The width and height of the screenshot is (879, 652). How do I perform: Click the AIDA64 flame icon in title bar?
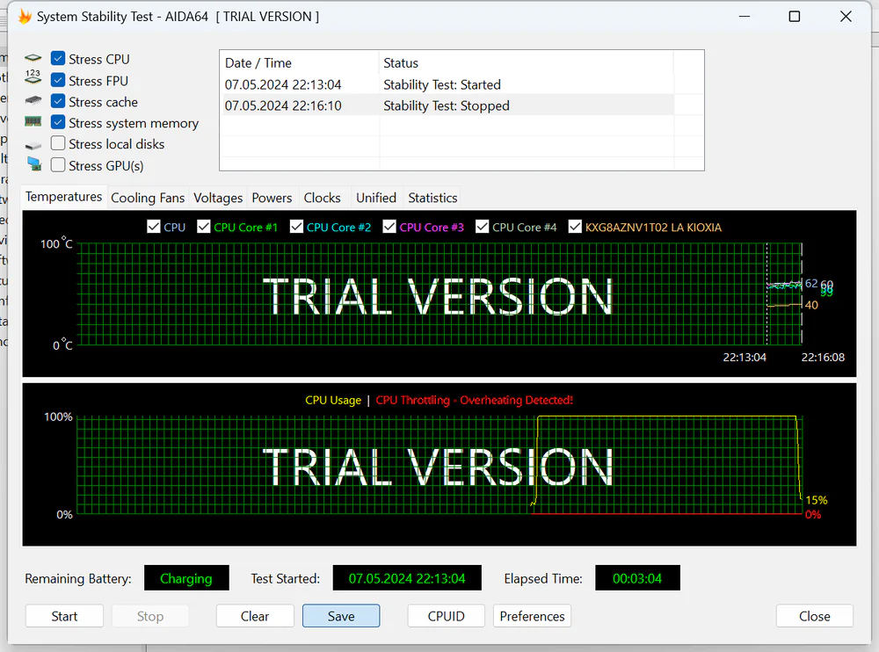pyautogui.click(x=25, y=17)
